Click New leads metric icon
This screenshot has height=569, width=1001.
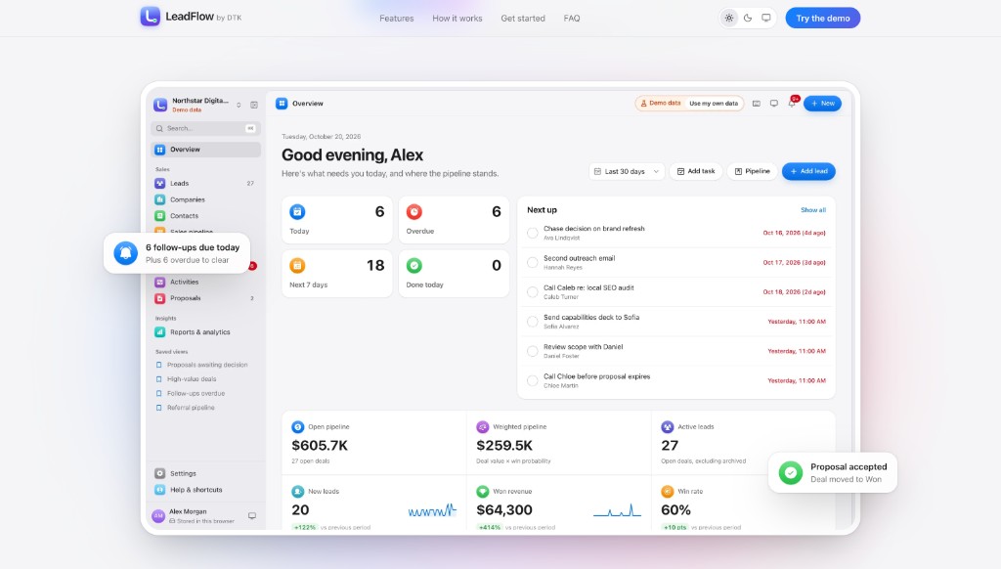point(297,491)
